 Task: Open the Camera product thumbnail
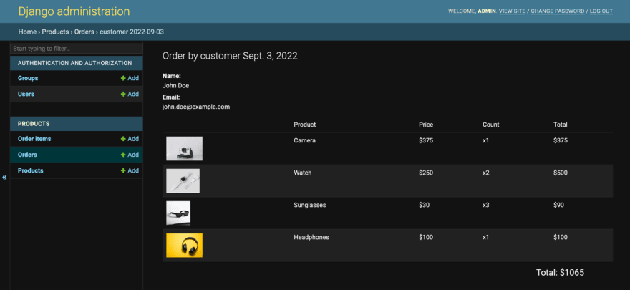tap(185, 149)
